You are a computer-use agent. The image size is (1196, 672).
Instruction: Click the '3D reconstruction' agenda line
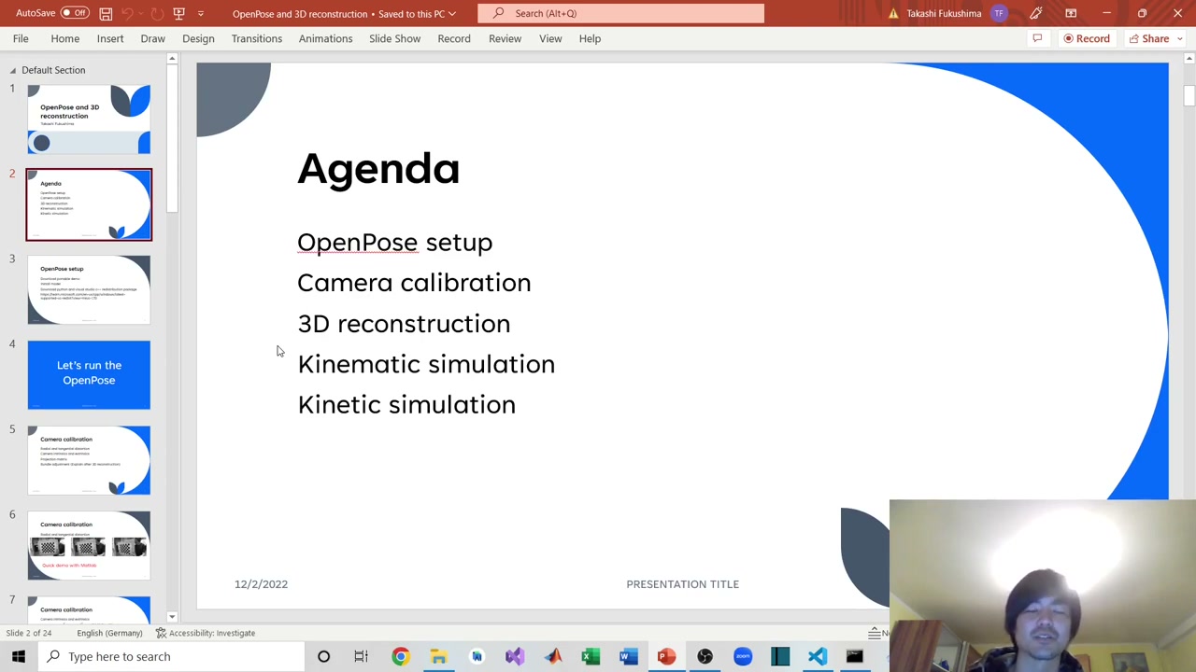tap(404, 324)
